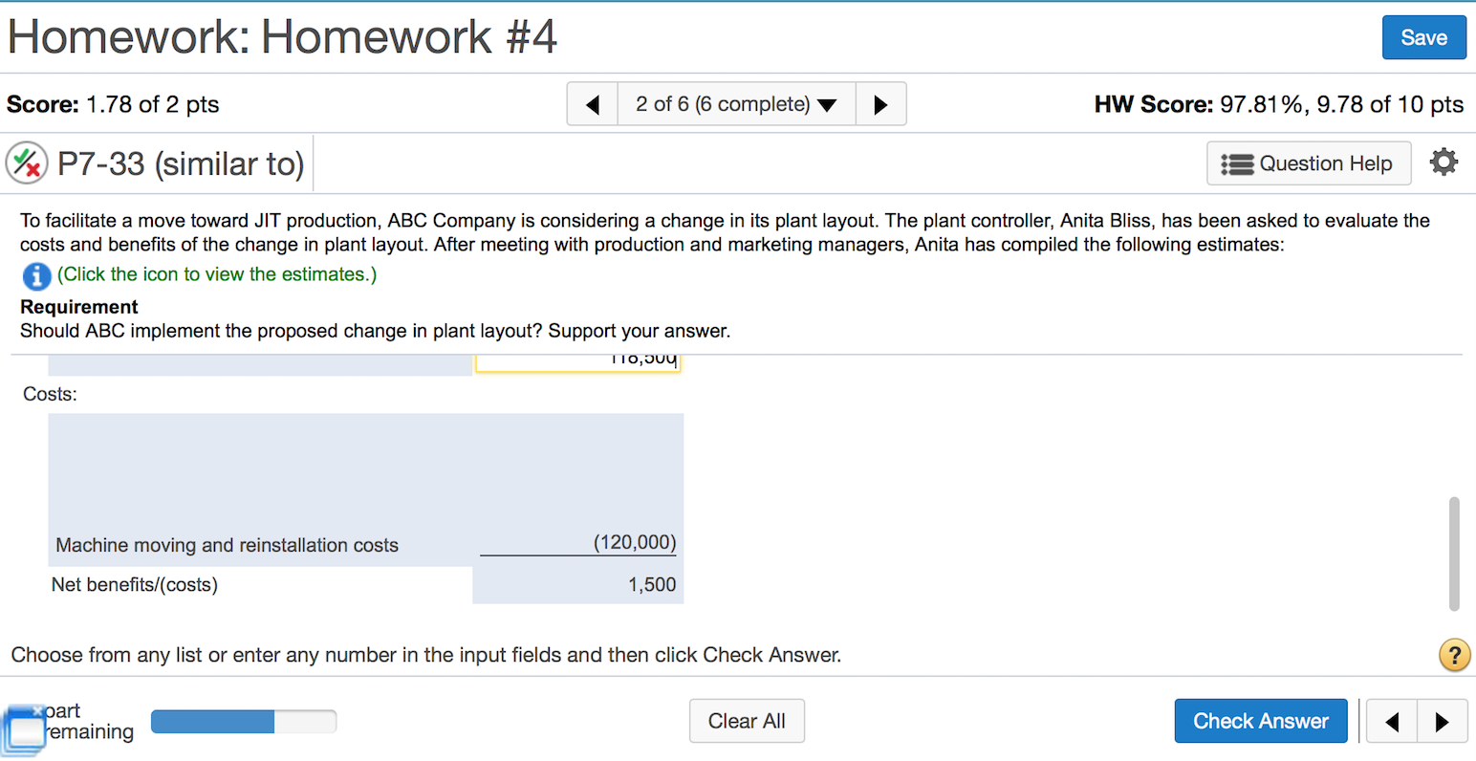Click the input field showing 118,500
1476x761 pixels.
pyautogui.click(x=577, y=361)
